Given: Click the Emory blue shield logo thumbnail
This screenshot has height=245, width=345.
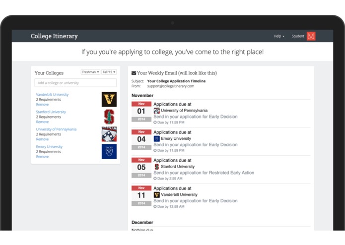Looking at the screenshot, I should point(109,151).
